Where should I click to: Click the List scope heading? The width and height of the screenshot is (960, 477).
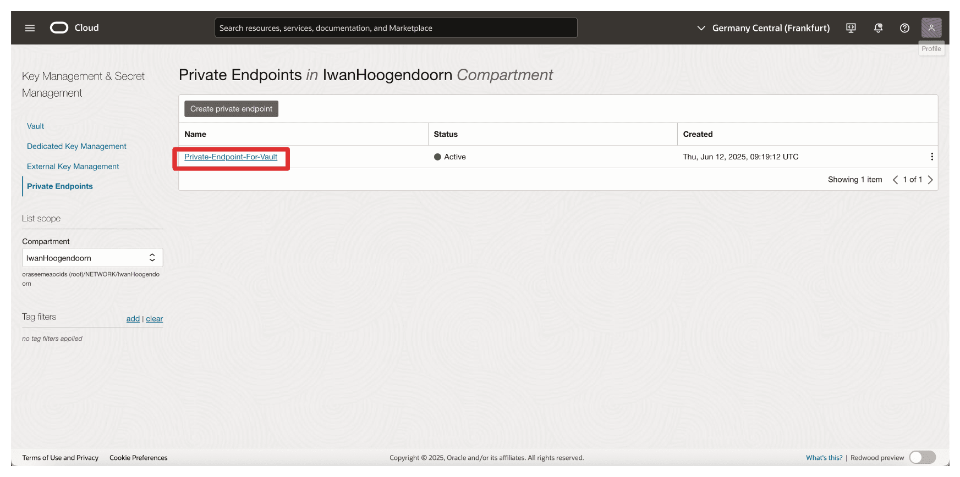coord(41,219)
